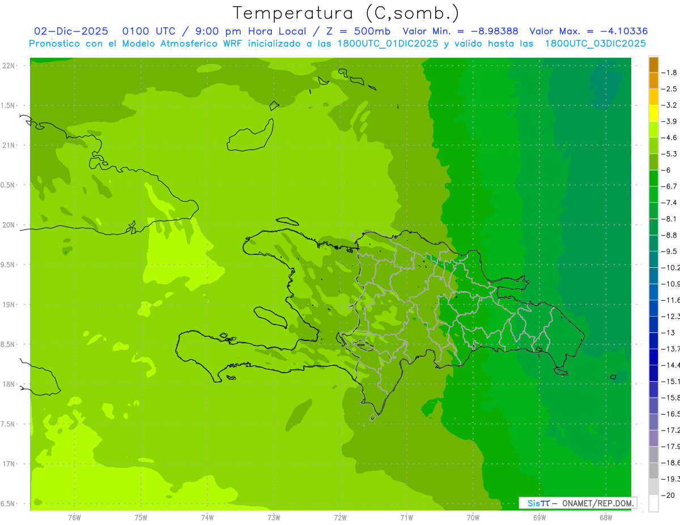Select the date text '02-Dic-2025'
The image size is (680, 525).
coord(71,31)
